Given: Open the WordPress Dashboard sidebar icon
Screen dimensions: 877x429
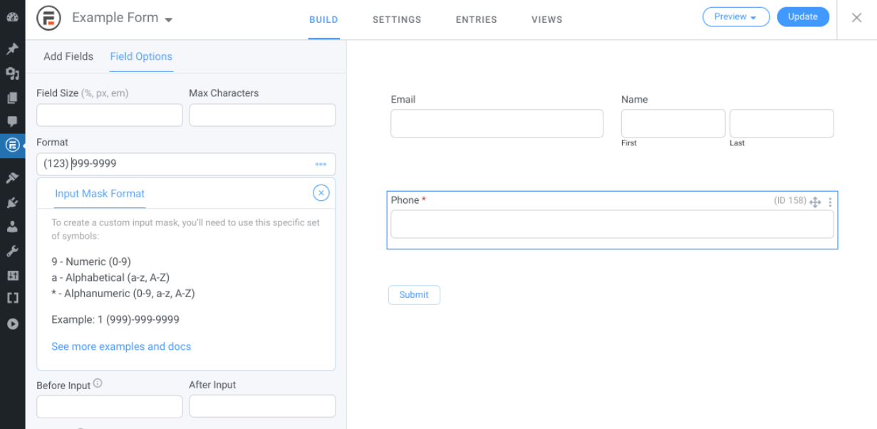Looking at the screenshot, I should pos(12,16).
